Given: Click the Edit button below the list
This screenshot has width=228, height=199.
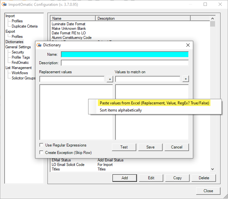Looking at the screenshot, I should pos(151,178).
